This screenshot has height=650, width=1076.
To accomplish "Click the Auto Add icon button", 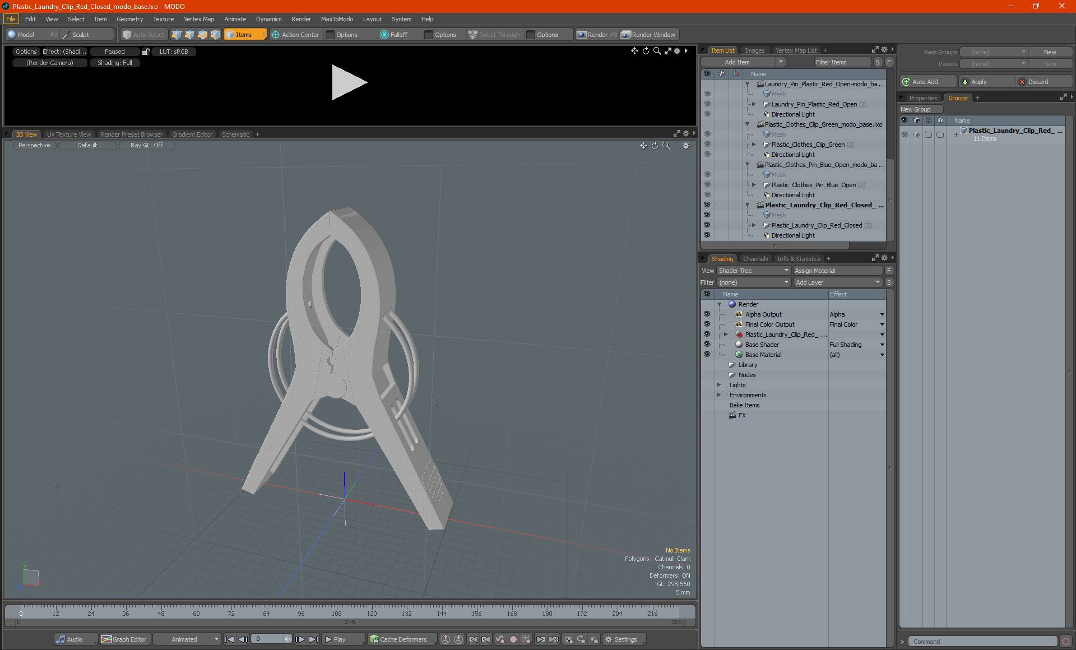I will pyautogui.click(x=927, y=82).
